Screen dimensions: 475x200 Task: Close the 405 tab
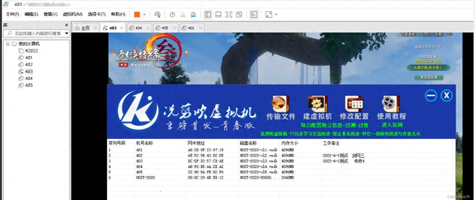(x=174, y=28)
